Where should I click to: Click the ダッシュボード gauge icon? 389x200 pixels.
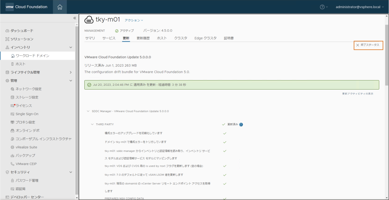point(7,31)
